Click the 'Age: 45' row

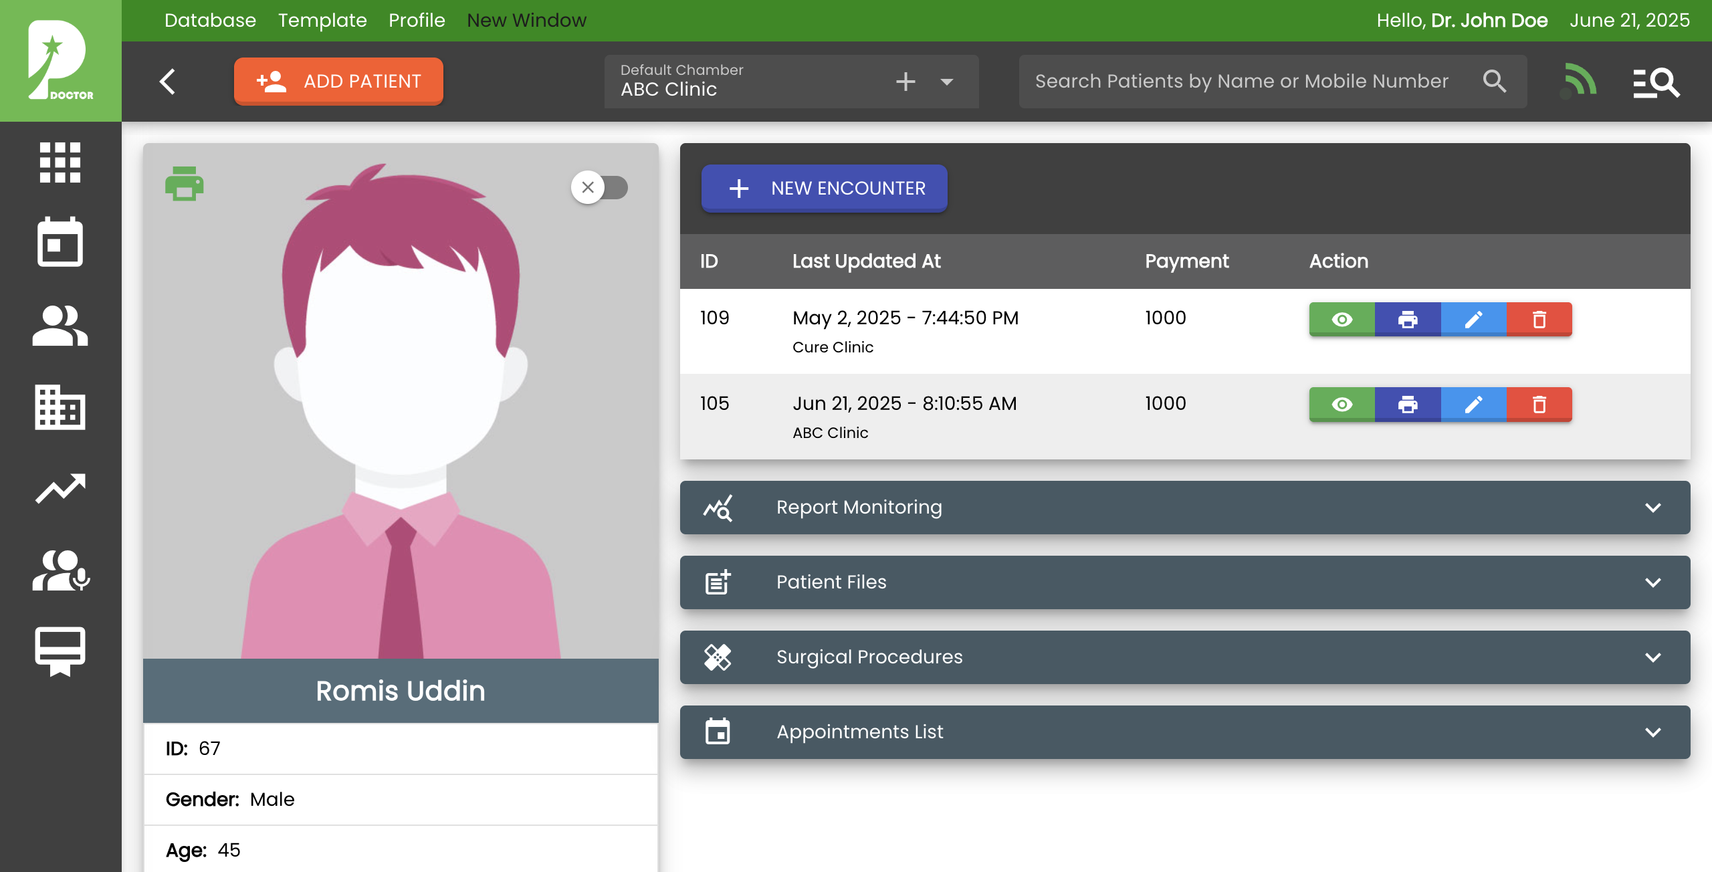pyautogui.click(x=401, y=849)
